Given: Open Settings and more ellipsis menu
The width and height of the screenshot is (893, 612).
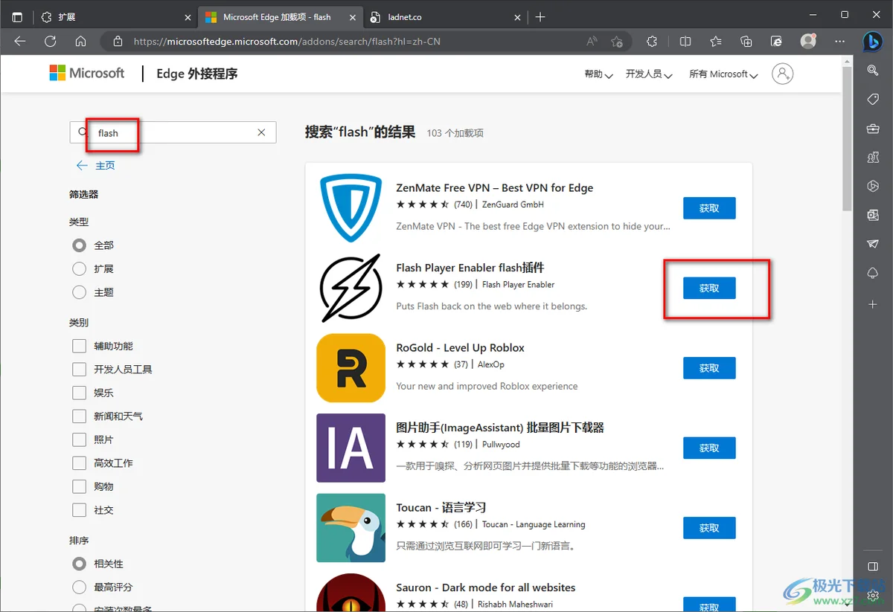Looking at the screenshot, I should coord(839,42).
